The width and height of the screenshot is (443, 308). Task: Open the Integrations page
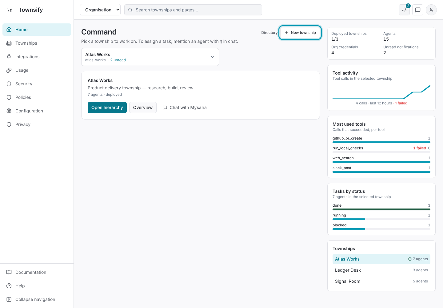(37, 57)
